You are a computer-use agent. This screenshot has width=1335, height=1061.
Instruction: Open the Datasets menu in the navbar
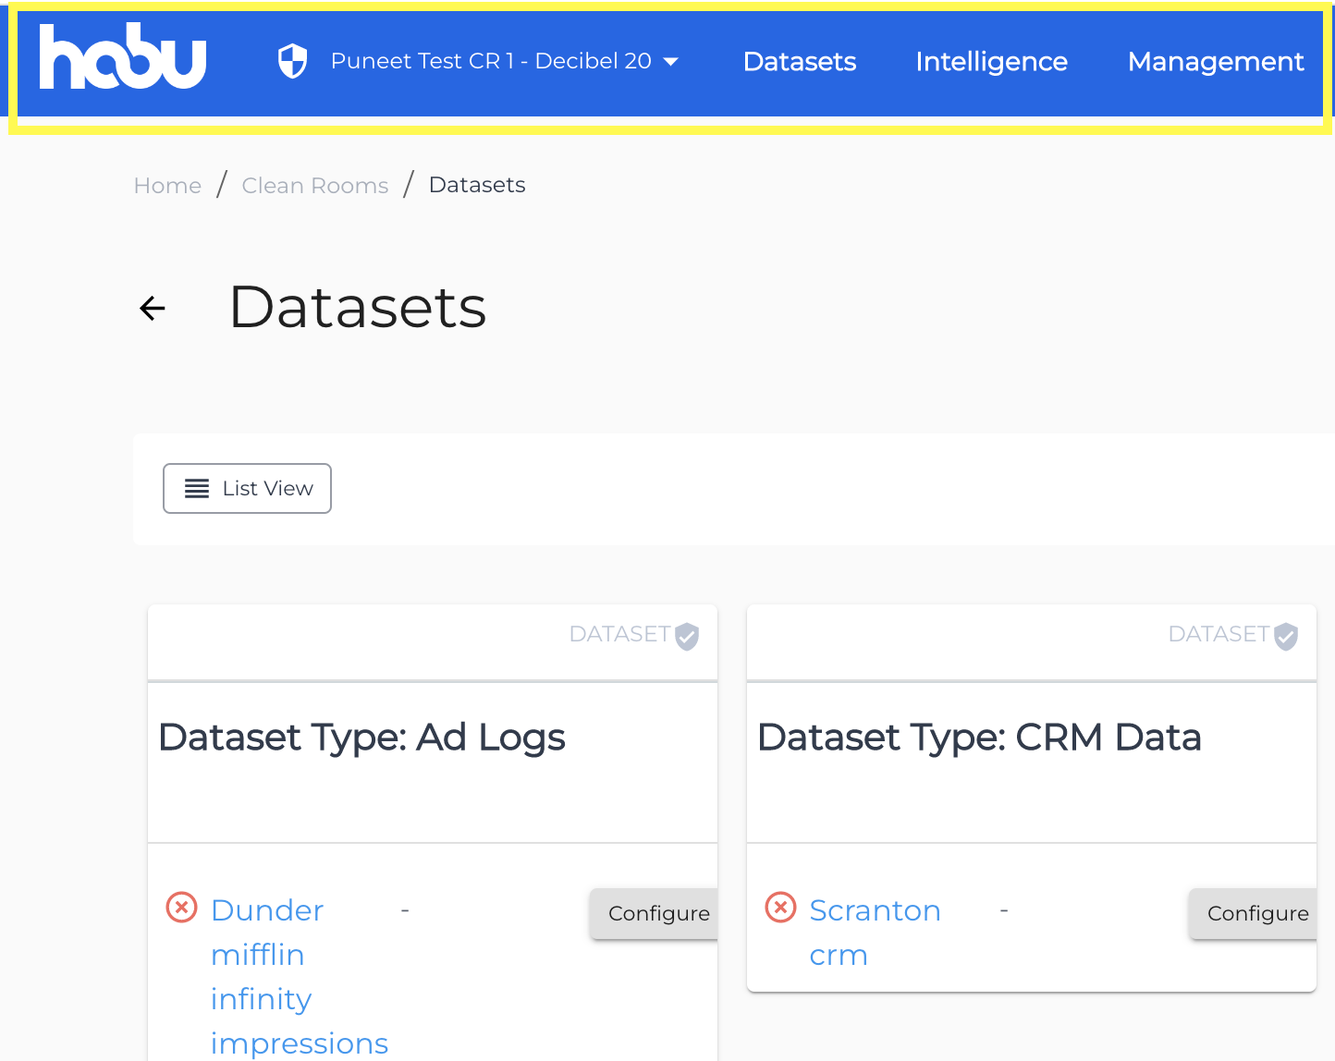pyautogui.click(x=800, y=61)
